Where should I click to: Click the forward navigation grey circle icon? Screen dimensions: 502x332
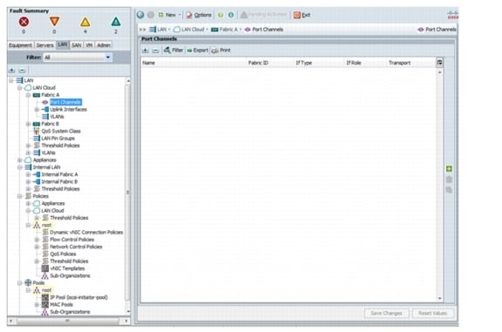(151, 15)
